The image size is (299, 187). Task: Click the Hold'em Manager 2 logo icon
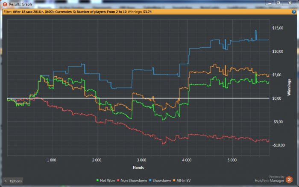coord(289,180)
